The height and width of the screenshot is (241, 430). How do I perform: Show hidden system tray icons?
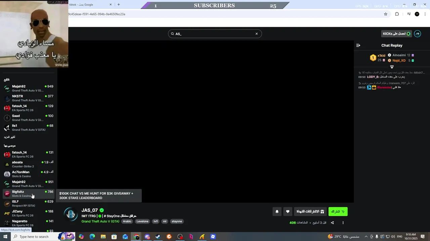pos(366,237)
